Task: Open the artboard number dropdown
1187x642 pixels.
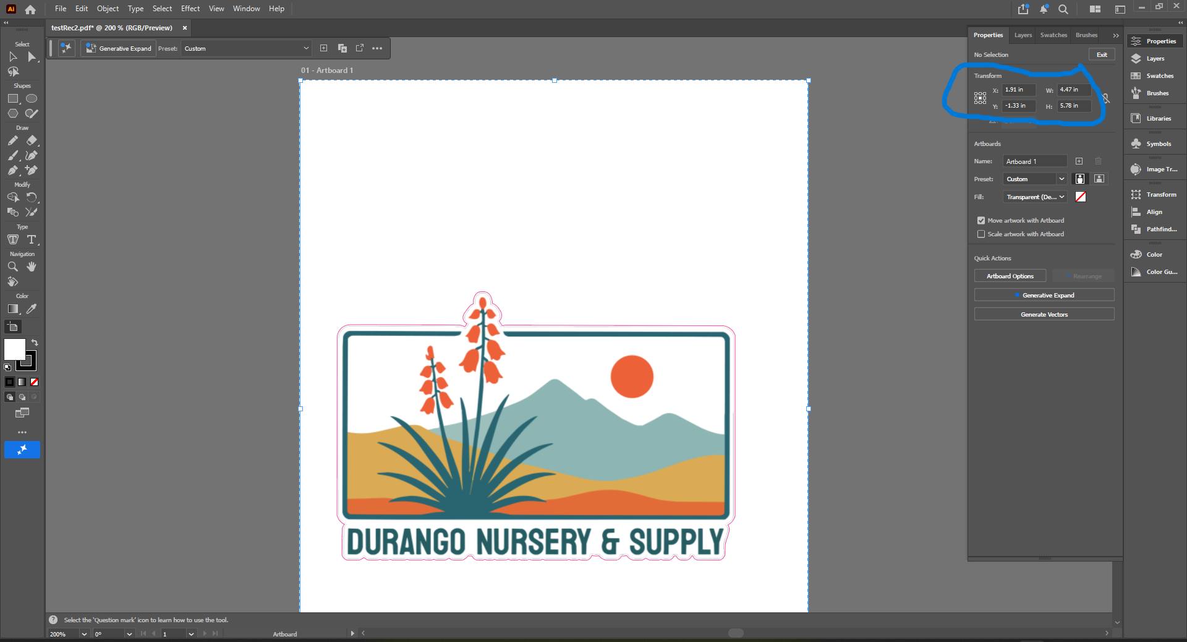Action: click(x=191, y=634)
